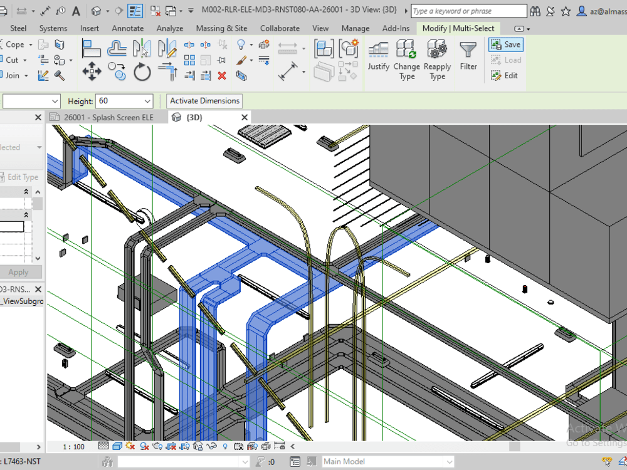Viewport: 627px width, 470px height.
Task: Click the Split Element tool
Action: [x=189, y=44]
